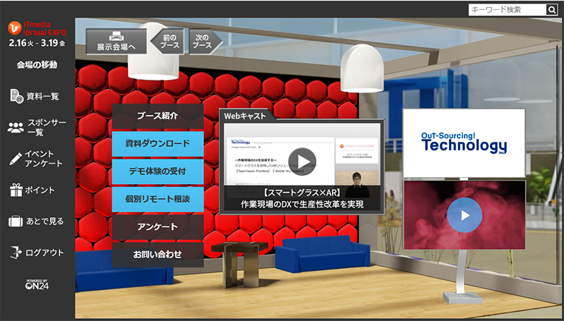This screenshot has width=564, height=321.
Task: Open デモ体験の受付 option
Action: (157, 171)
